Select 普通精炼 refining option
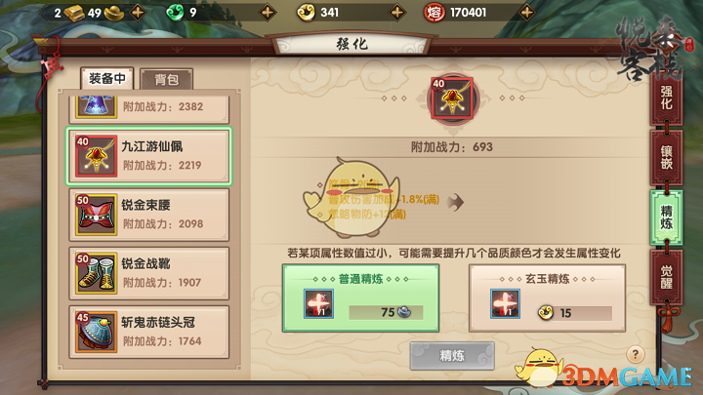 tap(360, 297)
